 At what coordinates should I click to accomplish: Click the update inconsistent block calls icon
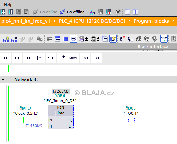[x=139, y=39]
